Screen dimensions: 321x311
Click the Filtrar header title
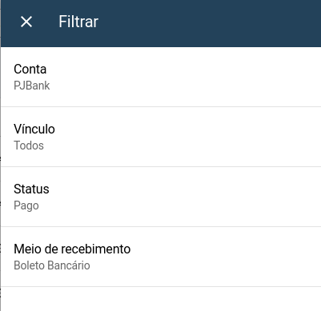78,22
